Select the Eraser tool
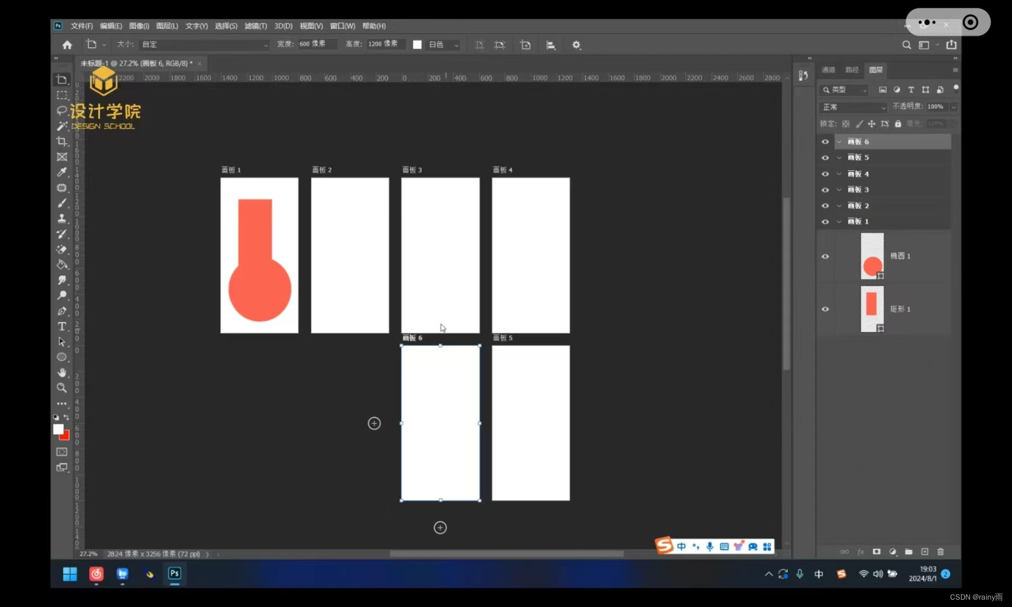The height and width of the screenshot is (607, 1012). click(62, 249)
